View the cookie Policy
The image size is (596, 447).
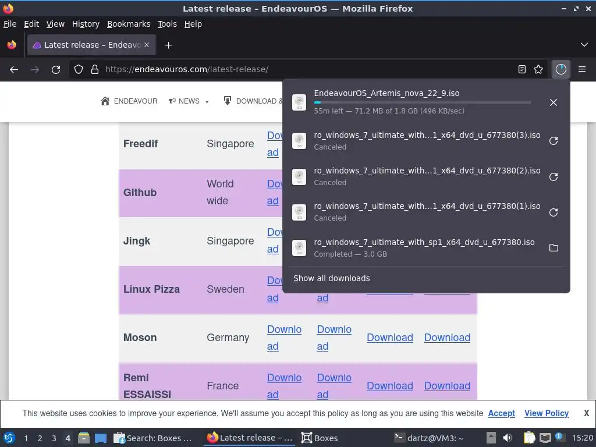(547, 413)
